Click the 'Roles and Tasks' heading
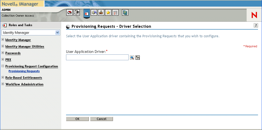Screen dimensions: 262x130 tap(21, 25)
